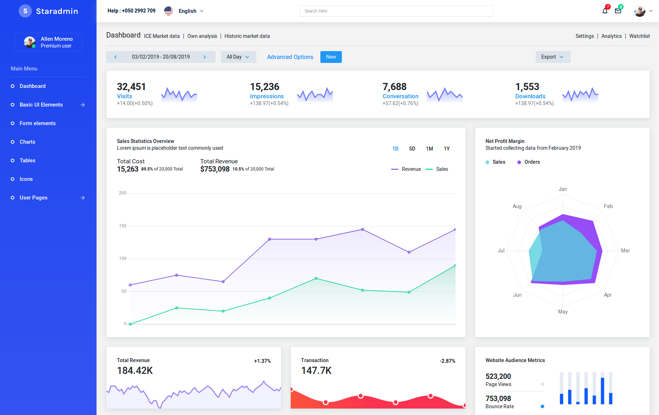This screenshot has width=659, height=415.
Task: Go to next date range with right arrow
Action: click(x=205, y=57)
